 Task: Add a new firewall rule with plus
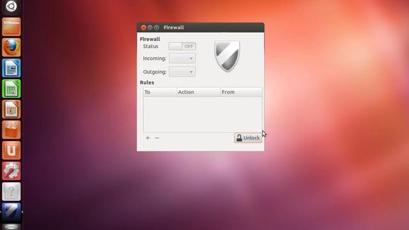point(148,138)
